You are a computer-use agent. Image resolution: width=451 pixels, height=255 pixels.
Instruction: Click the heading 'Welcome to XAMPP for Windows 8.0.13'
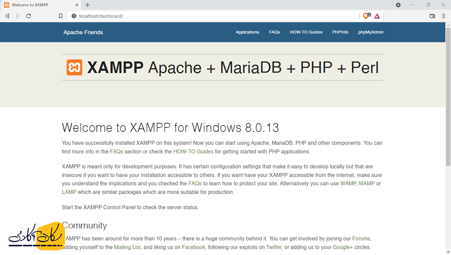[x=170, y=128]
